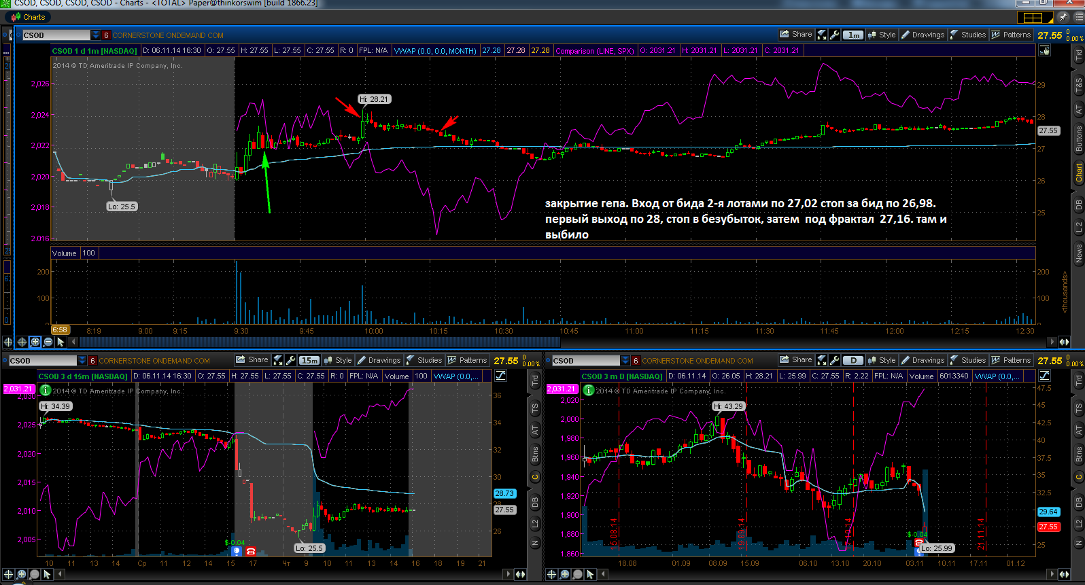This screenshot has height=585, width=1085.
Task: Click expand-axis icon at daily chart's bottom right
Action: point(1064,574)
